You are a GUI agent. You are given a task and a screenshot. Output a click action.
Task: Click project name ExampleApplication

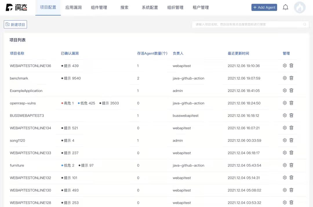[x=26, y=90]
